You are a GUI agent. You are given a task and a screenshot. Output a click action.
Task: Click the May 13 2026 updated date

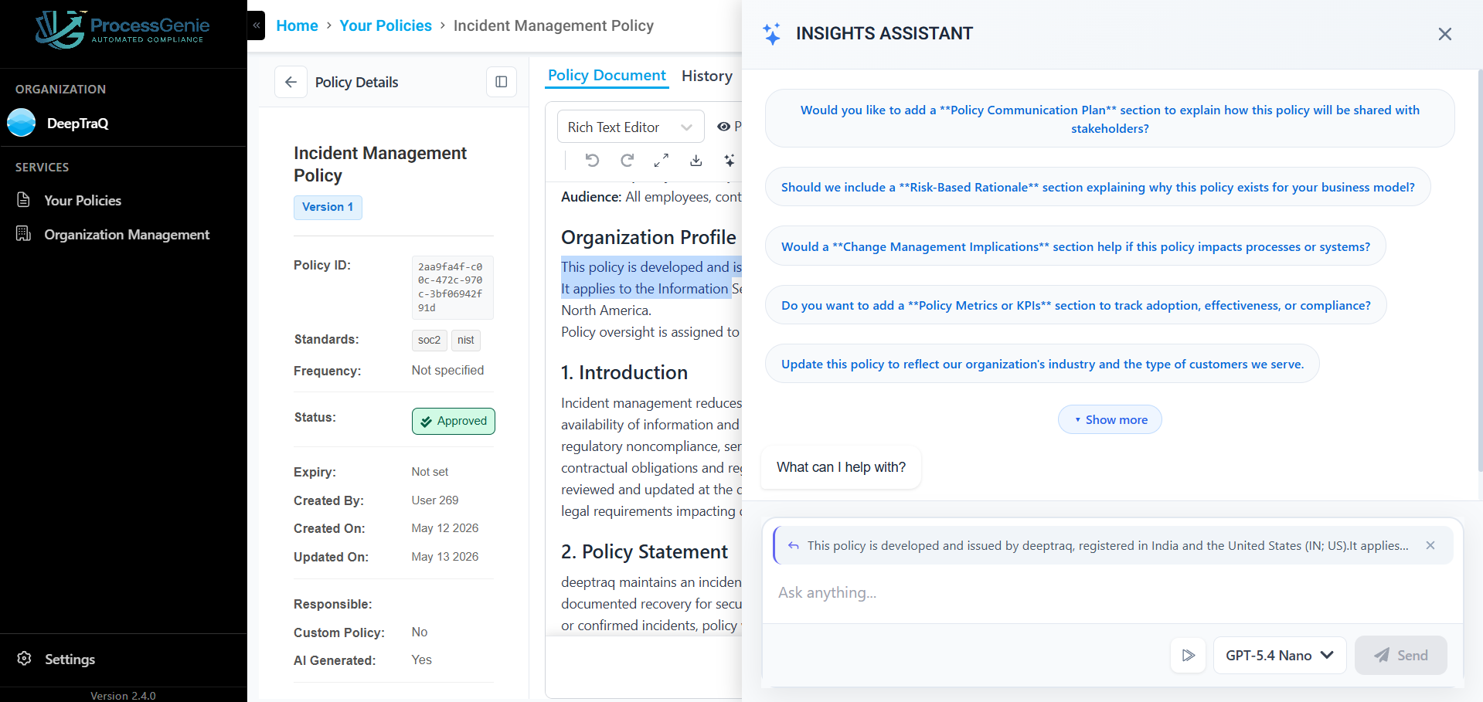coord(445,557)
